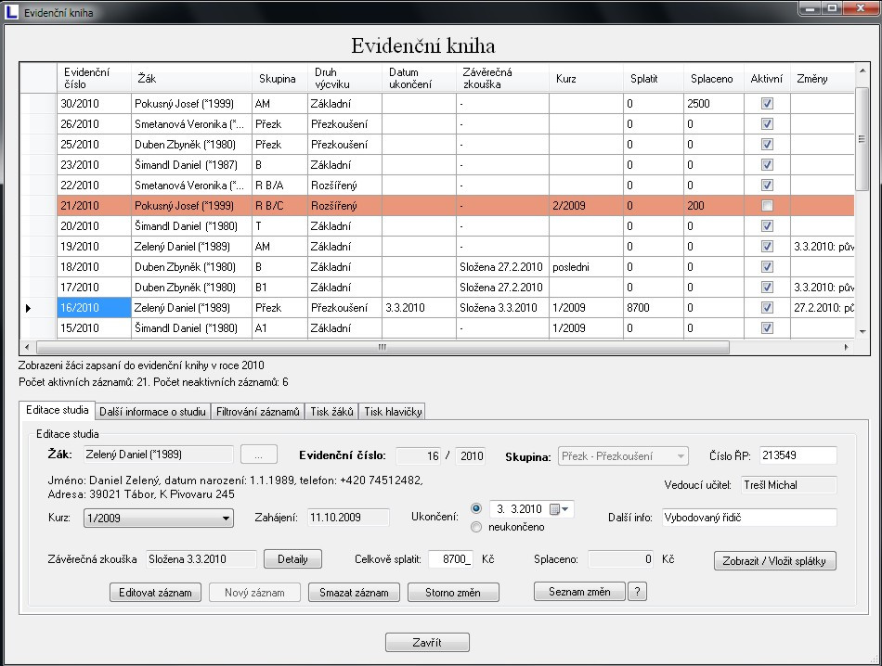Click Skupina cell R B/A
The image size is (882, 666).
coord(279,186)
